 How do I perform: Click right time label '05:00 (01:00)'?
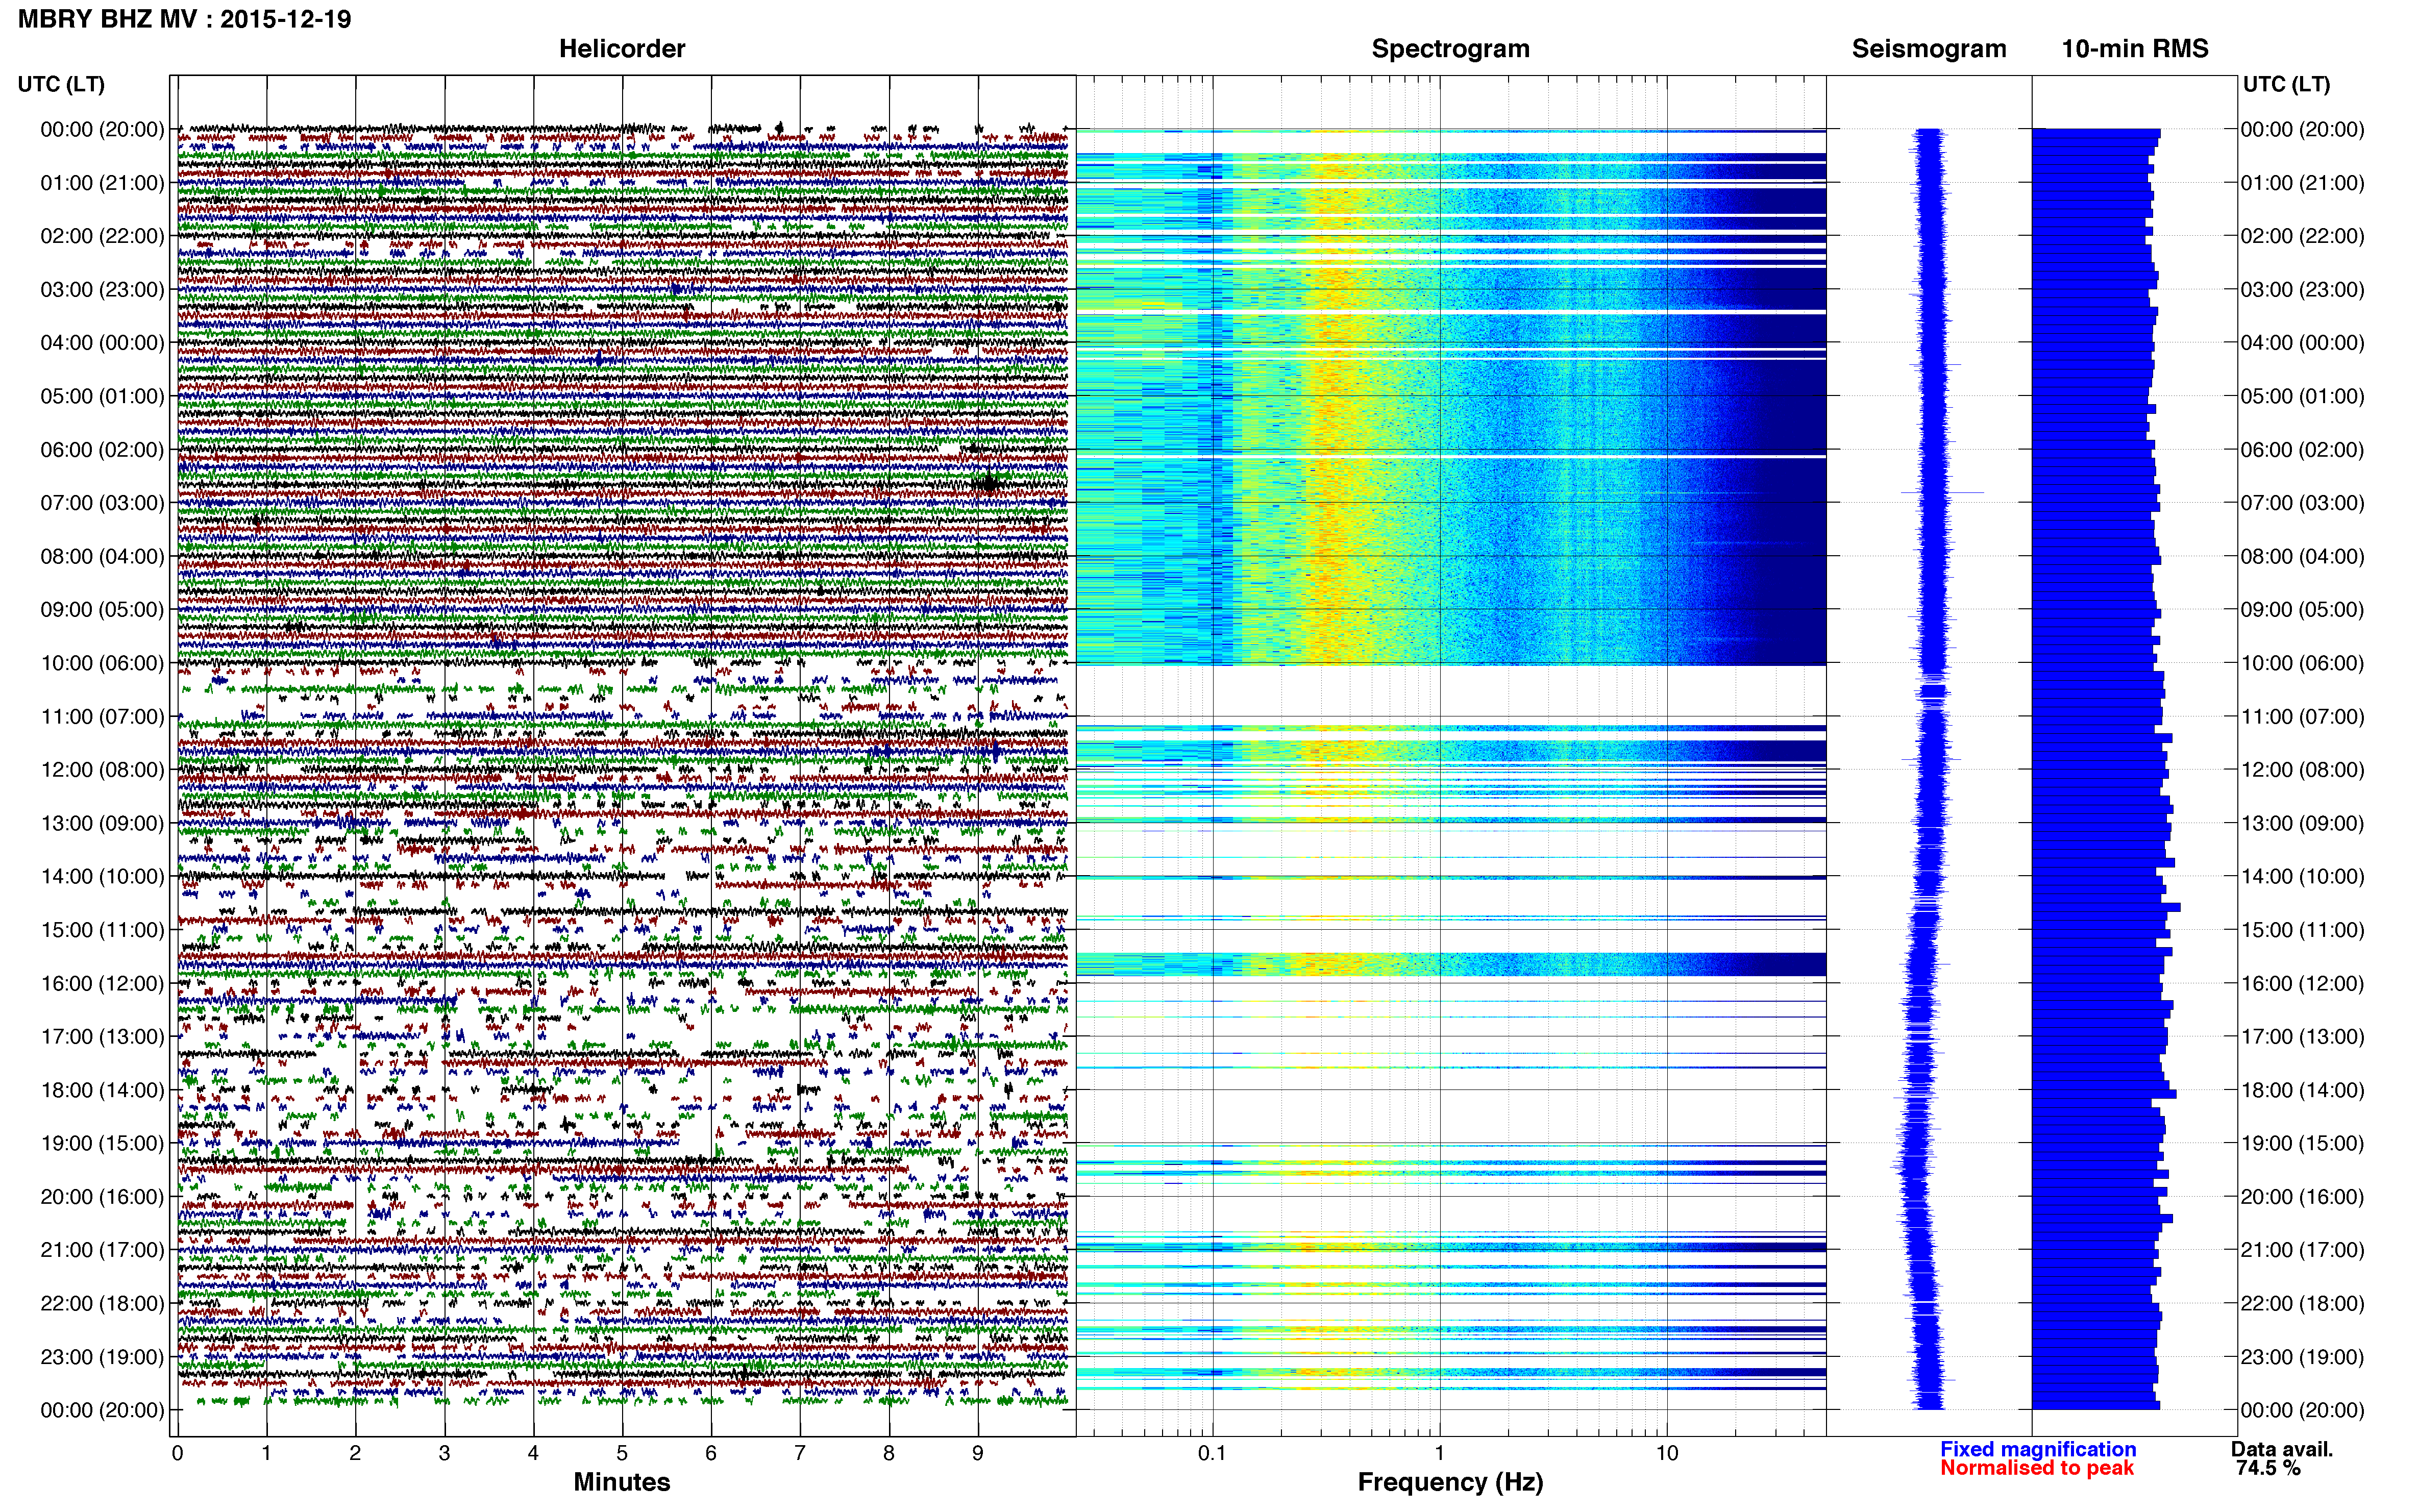click(2302, 396)
